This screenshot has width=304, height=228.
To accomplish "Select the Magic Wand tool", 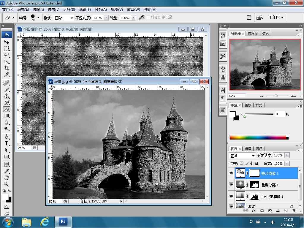I will (x=7, y=62).
